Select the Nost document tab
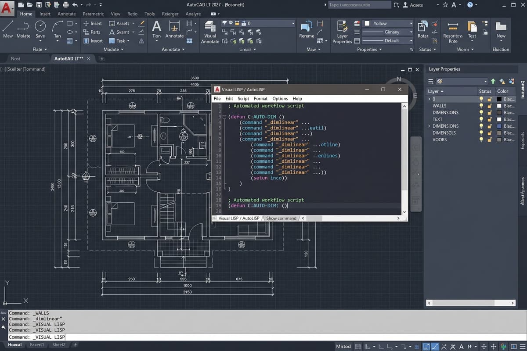527x351 pixels. (x=16, y=58)
